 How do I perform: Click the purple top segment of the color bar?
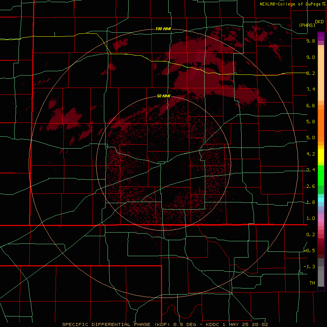[321, 36]
